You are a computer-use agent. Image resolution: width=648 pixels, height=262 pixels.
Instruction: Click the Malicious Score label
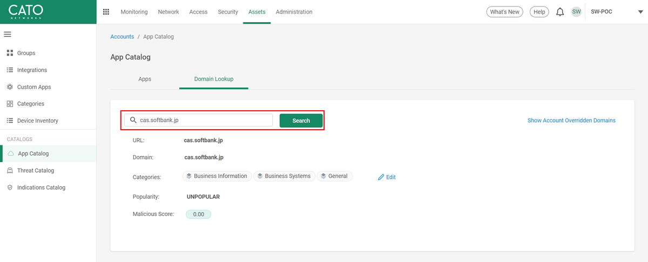[x=153, y=214]
